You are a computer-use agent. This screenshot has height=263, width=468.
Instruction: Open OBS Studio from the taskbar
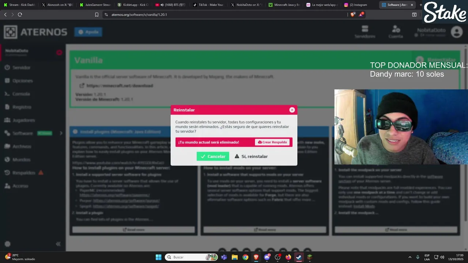click(x=278, y=257)
